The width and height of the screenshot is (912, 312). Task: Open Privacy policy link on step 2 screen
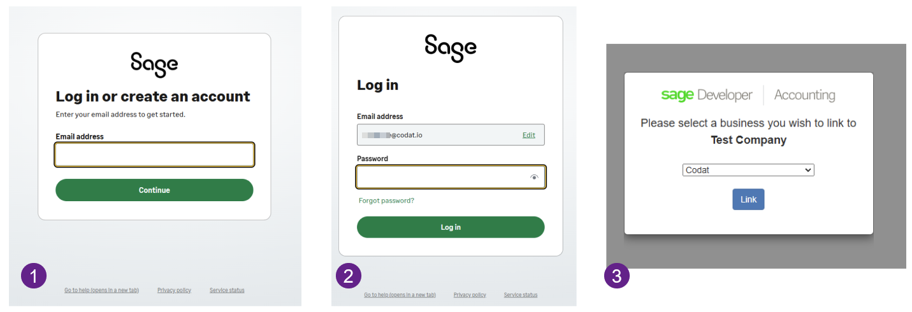click(x=470, y=295)
